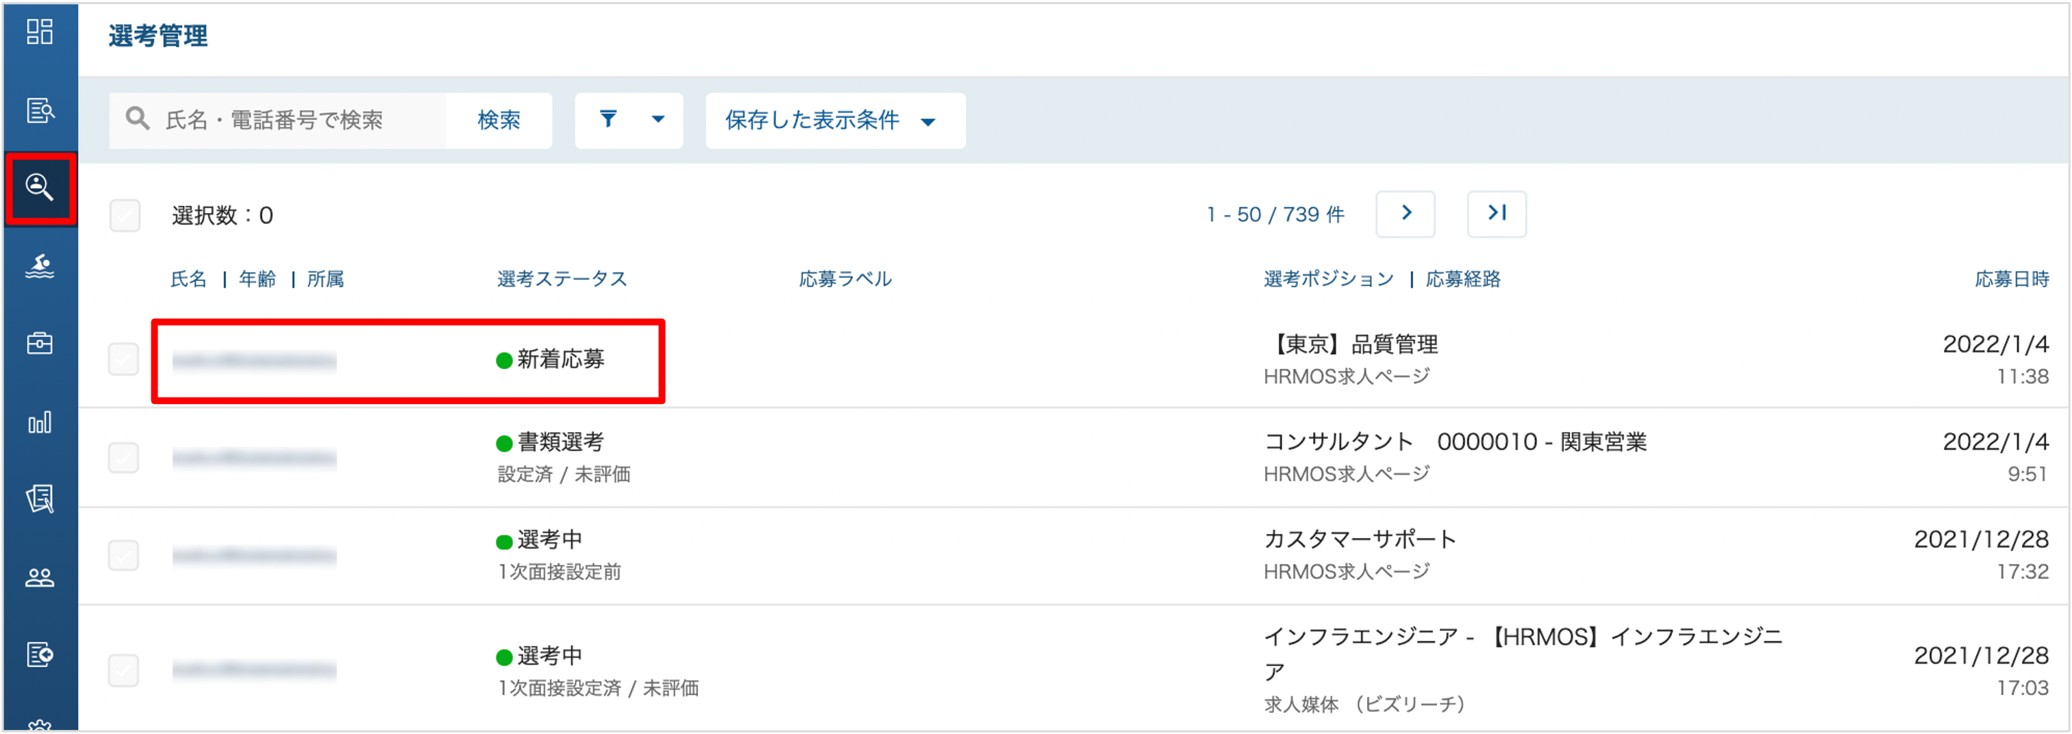Sort by the 応募日時 column header
The width and height of the screenshot is (2072, 734).
(x=2011, y=279)
